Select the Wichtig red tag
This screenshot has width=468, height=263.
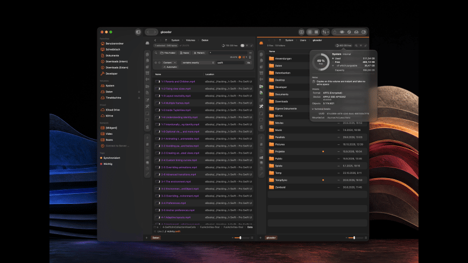[108, 164]
